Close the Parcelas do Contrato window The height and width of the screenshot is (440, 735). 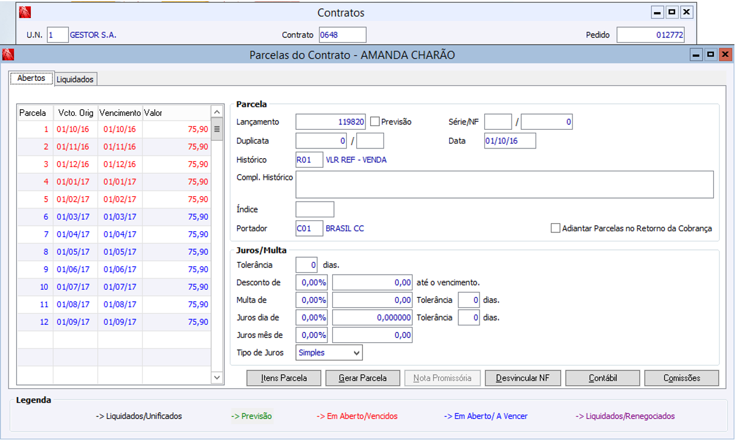pyautogui.click(x=725, y=55)
